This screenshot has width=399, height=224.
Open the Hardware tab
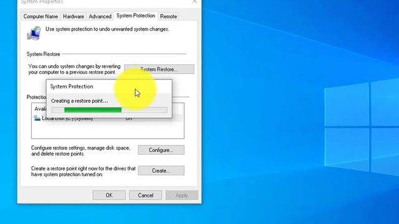point(74,16)
